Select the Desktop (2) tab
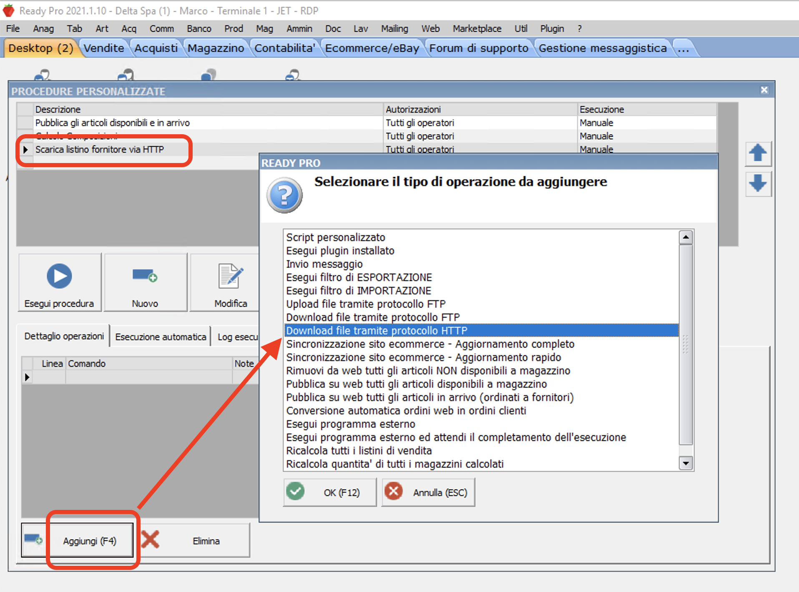 tap(41, 48)
